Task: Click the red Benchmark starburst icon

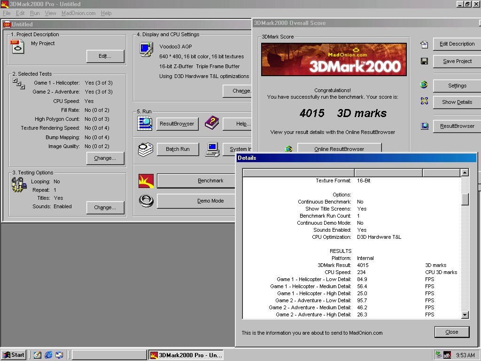Action: tap(146, 181)
